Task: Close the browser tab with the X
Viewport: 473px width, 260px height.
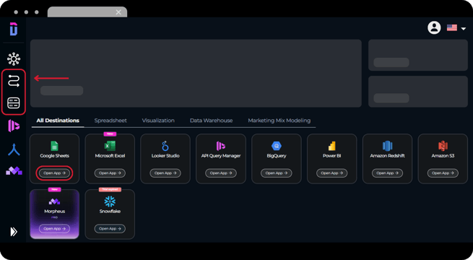Action: click(118, 12)
